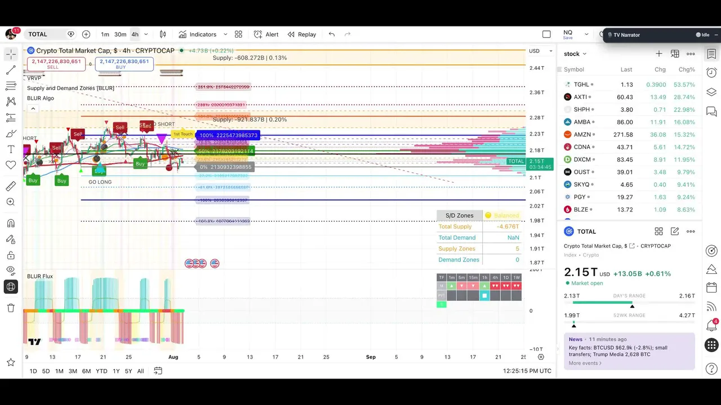
Task: Select the 6M date range
Action: pyautogui.click(x=86, y=371)
